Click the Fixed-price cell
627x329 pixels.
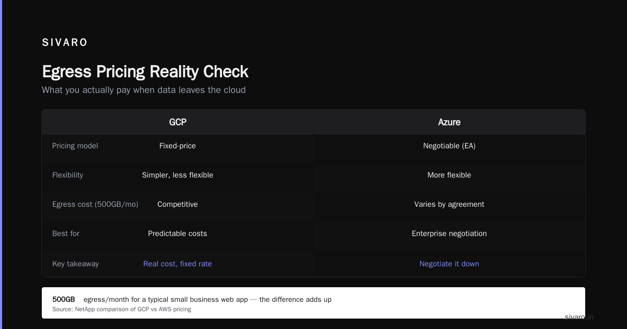[178, 146]
